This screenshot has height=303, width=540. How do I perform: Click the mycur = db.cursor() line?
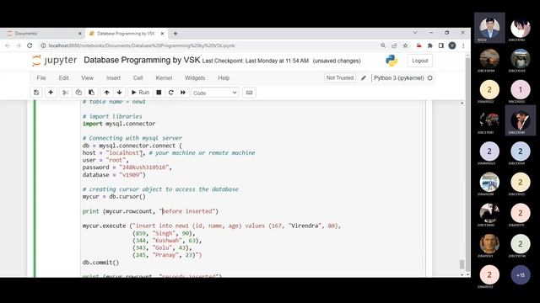point(114,197)
